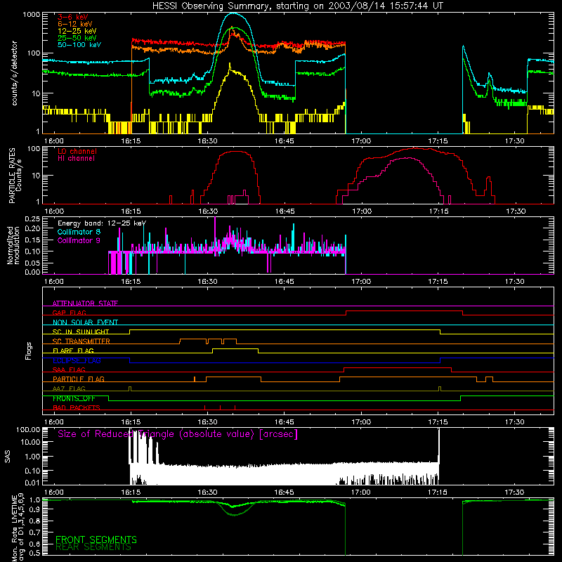The image size is (562, 562).
Task: Click the REAR SEGMENTS legend label
Action: tap(93, 547)
